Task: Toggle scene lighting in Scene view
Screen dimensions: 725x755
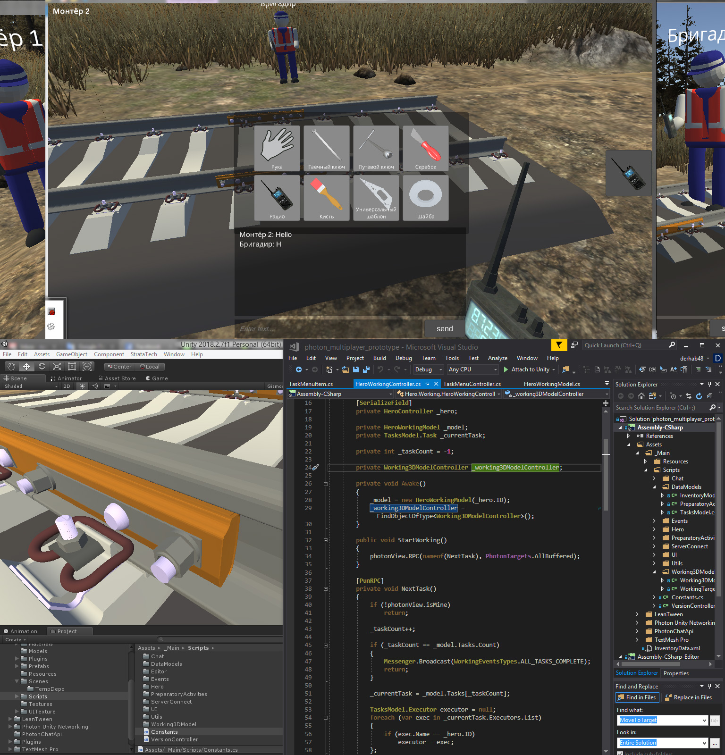Action: pyautogui.click(x=83, y=386)
